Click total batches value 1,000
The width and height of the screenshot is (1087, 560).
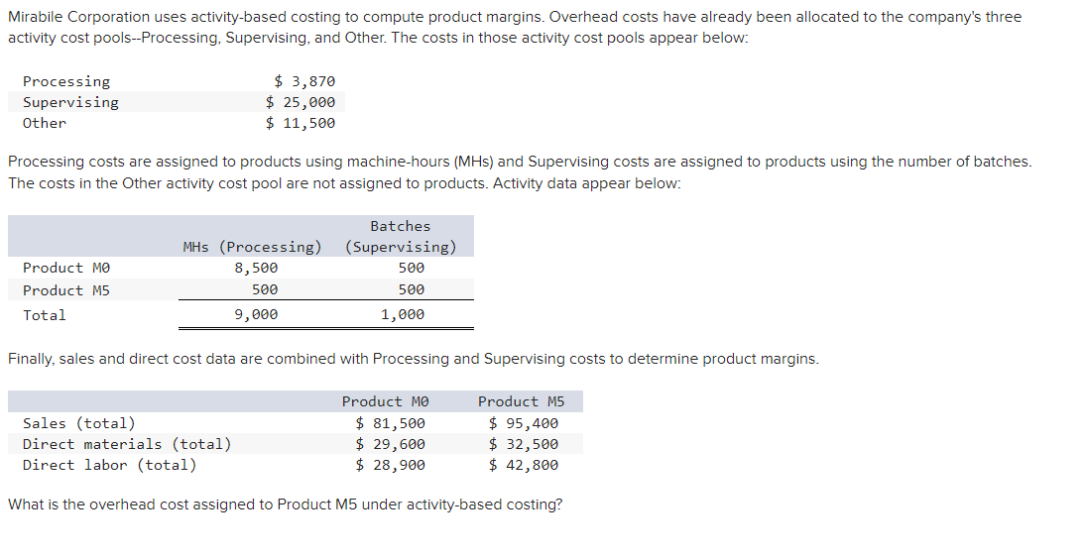click(x=403, y=314)
